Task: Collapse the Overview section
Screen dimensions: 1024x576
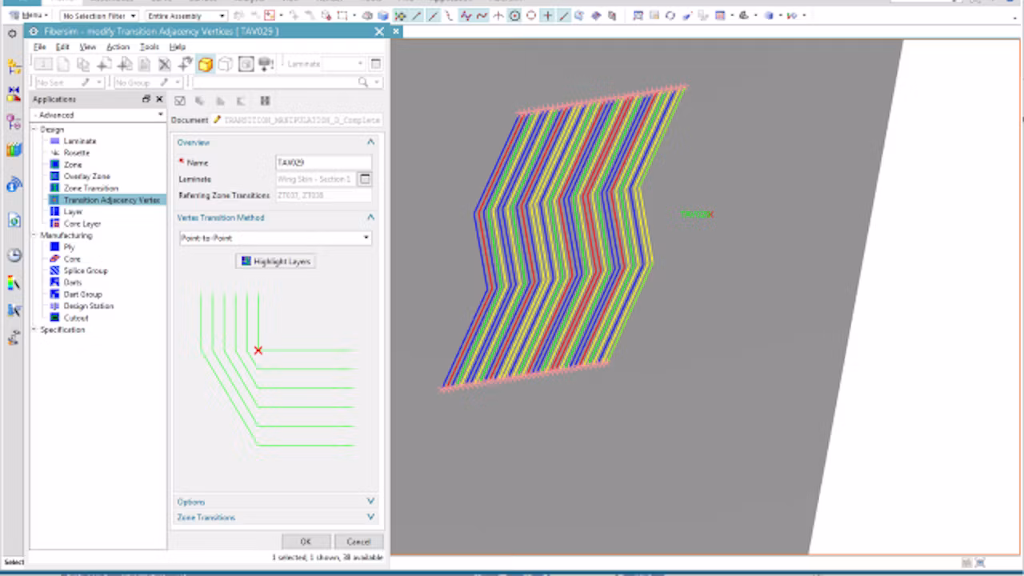Action: click(x=370, y=142)
